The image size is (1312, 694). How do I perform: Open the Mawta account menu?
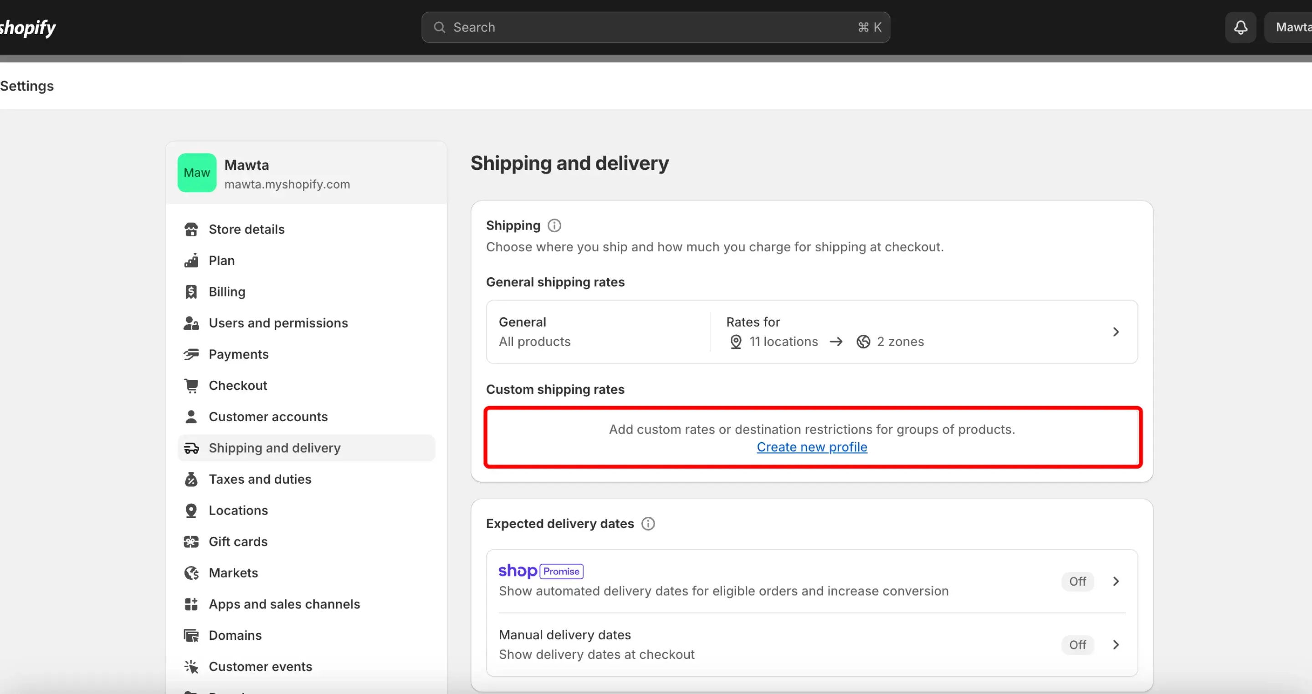pos(1289,27)
